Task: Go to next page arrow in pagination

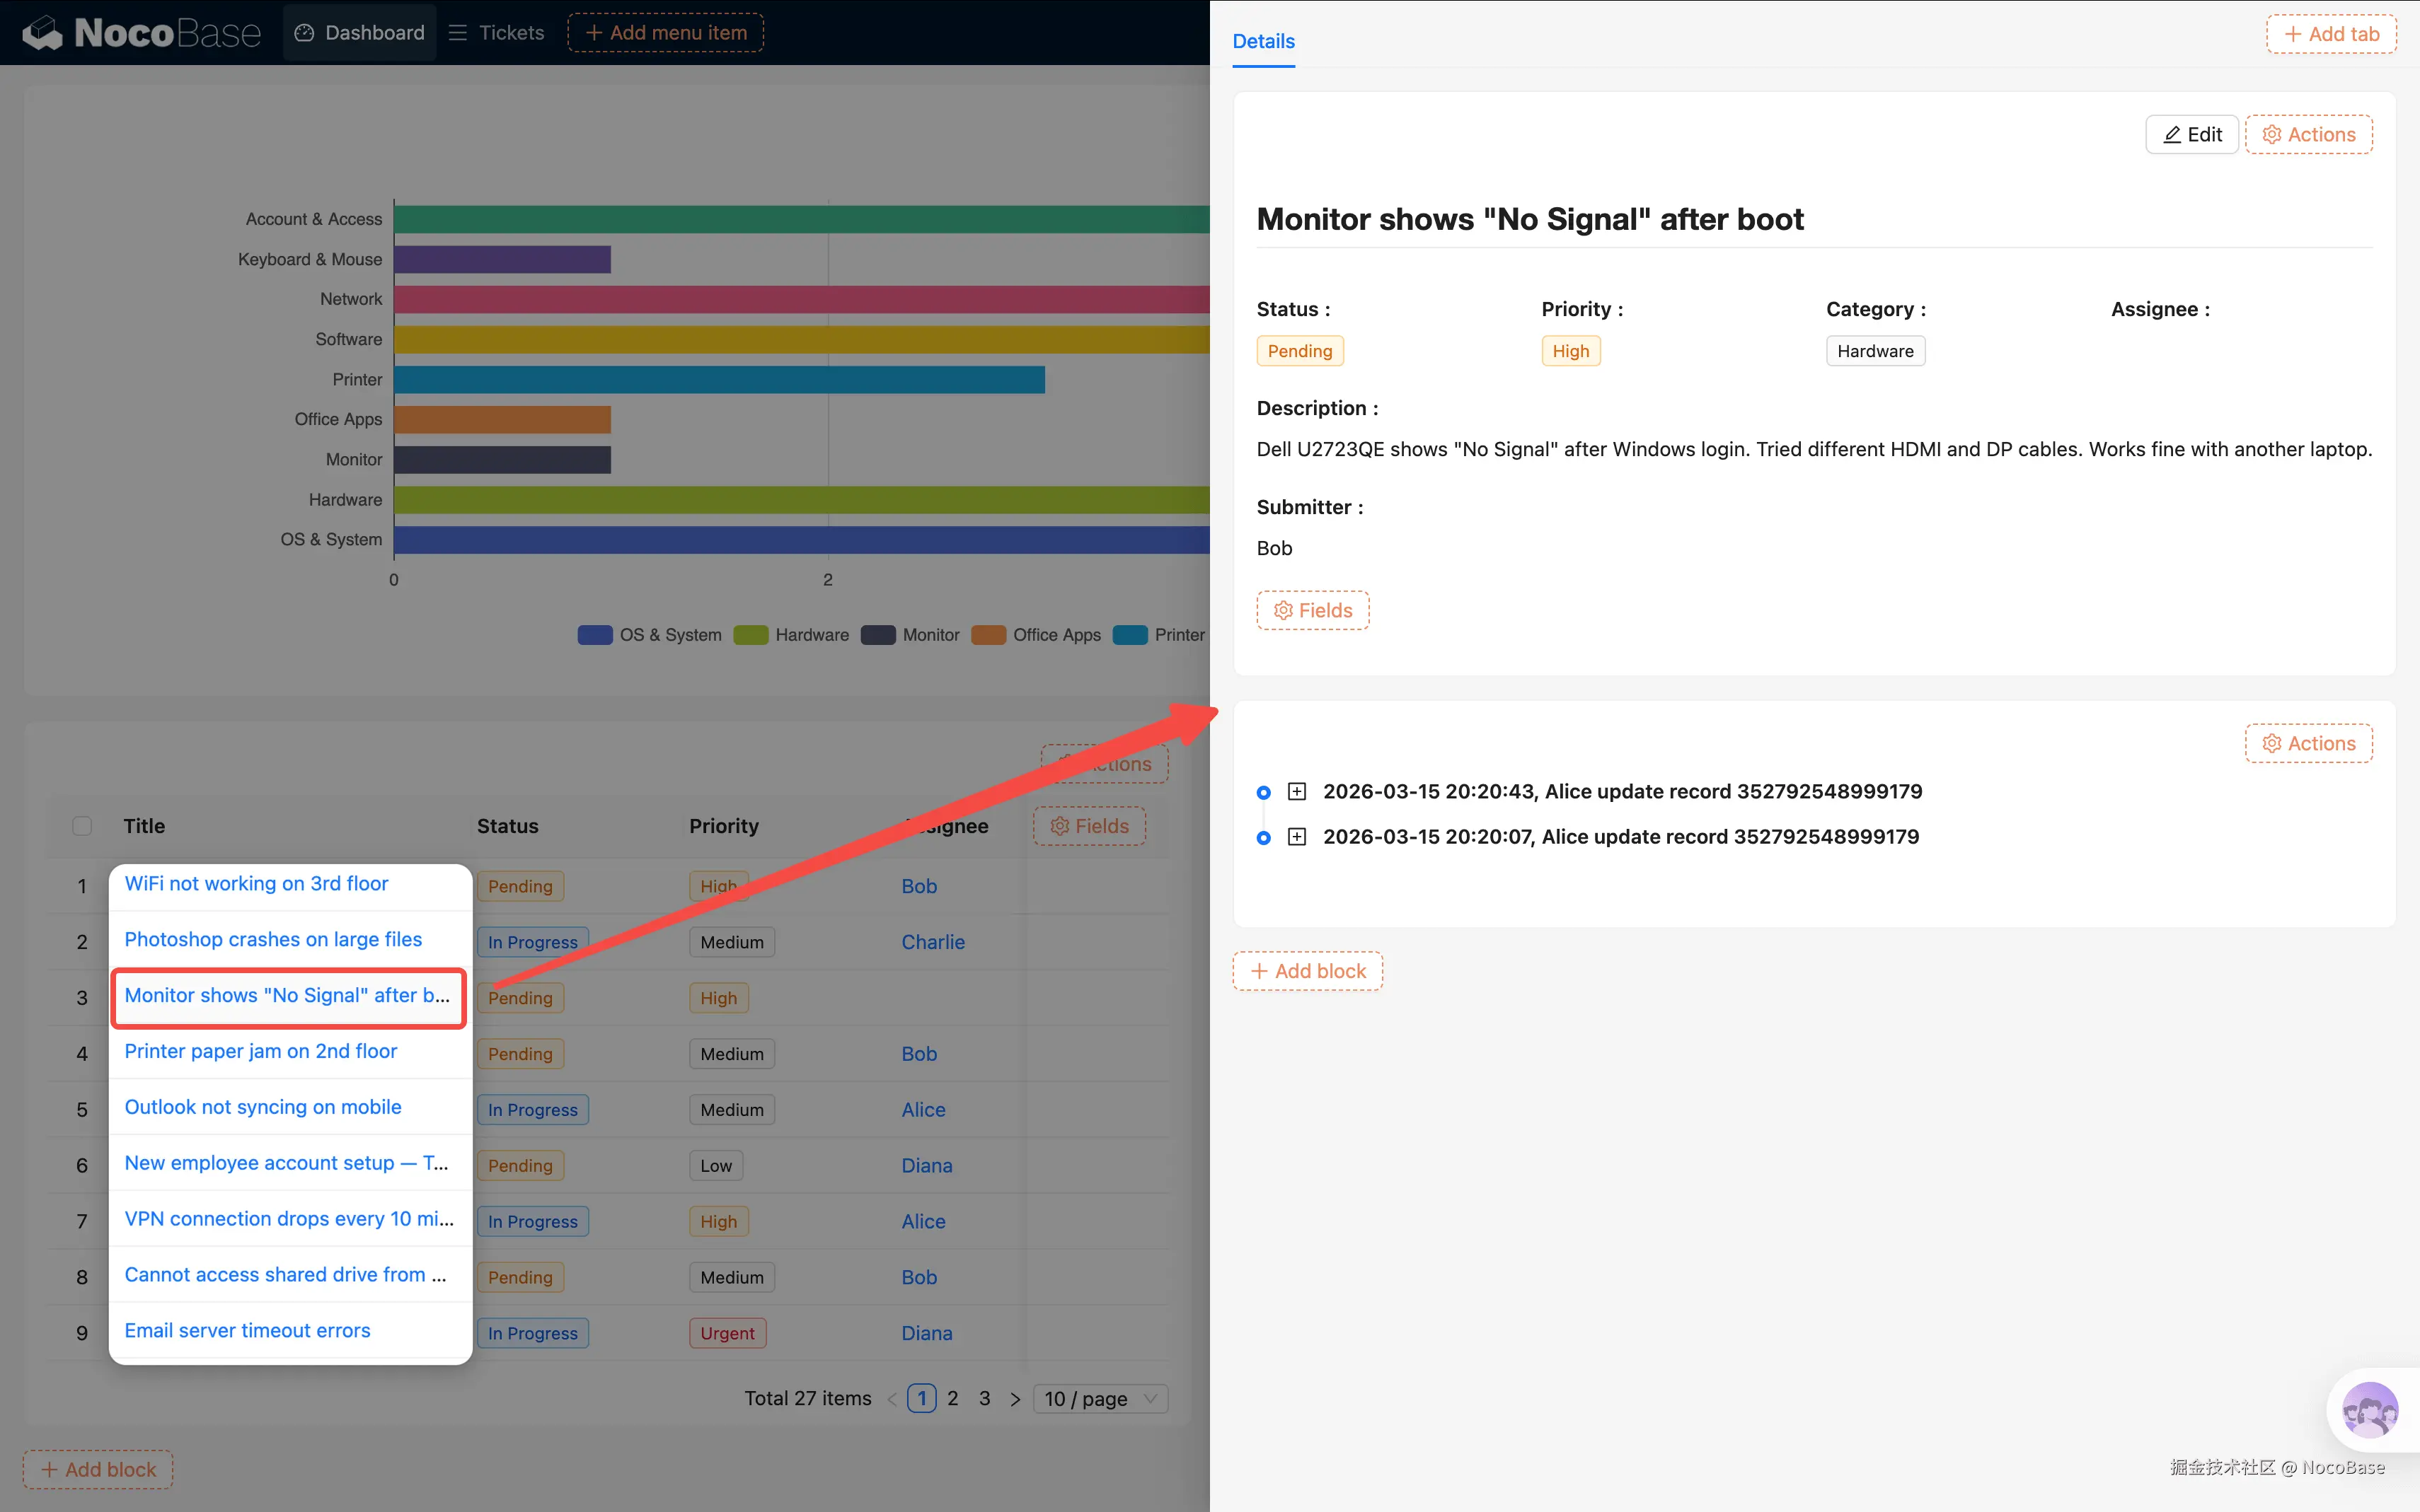Action: pyautogui.click(x=1015, y=1399)
